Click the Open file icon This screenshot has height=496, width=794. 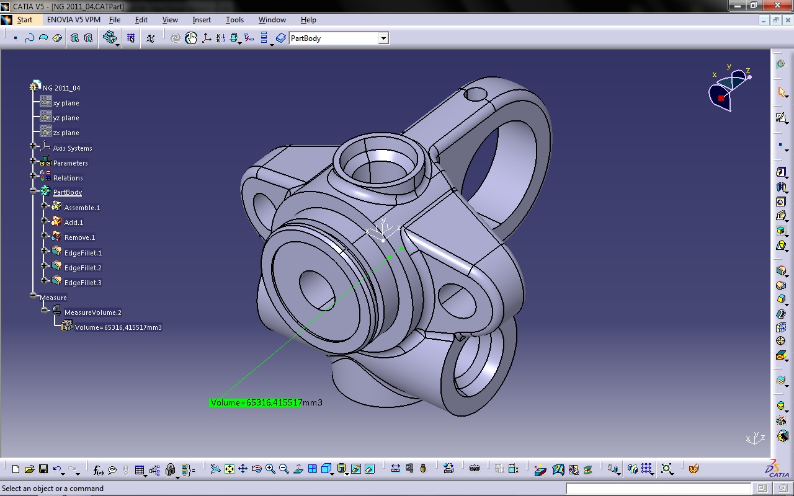tap(30, 469)
